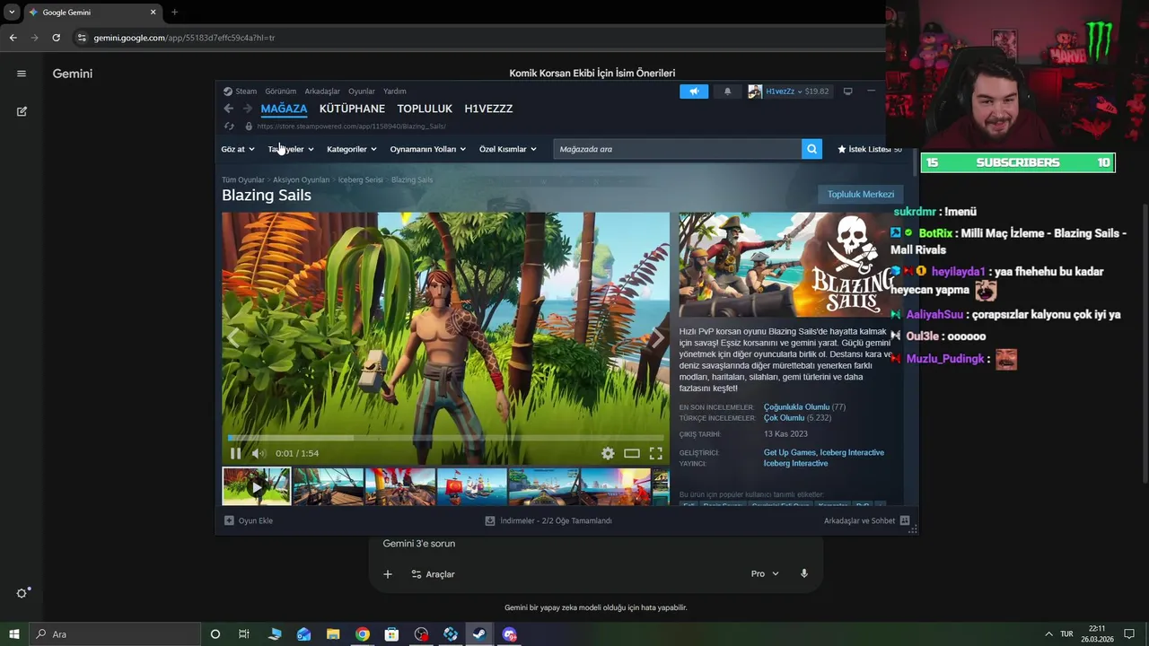
Task: Switch to the MAĞAZA tab
Action: point(284,109)
